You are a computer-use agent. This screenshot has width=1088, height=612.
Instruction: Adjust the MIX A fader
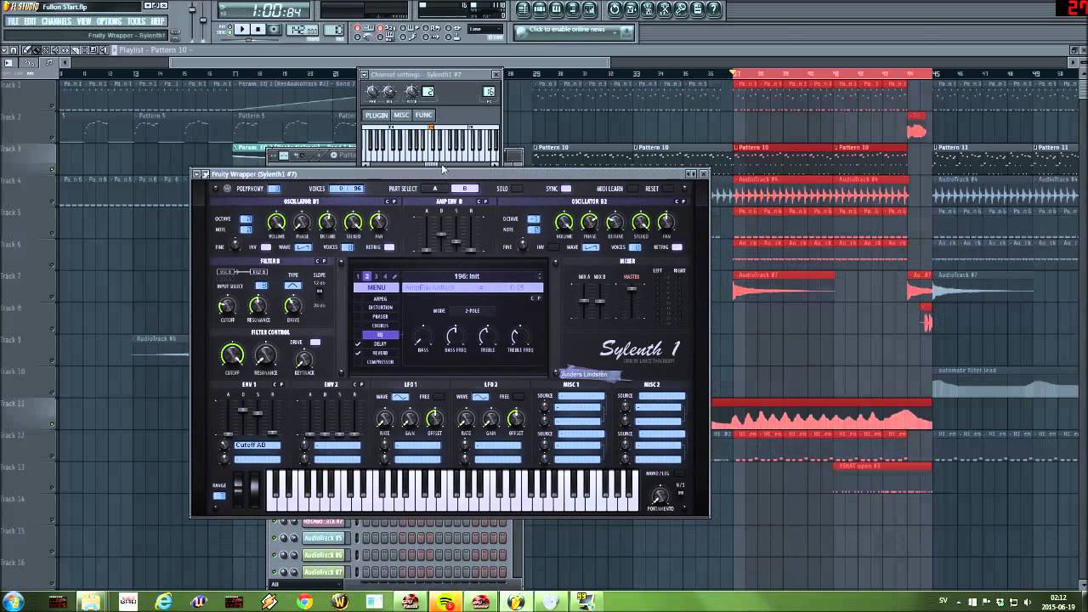click(585, 302)
